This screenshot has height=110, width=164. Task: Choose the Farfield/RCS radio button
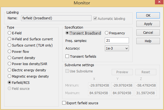tap(9, 82)
